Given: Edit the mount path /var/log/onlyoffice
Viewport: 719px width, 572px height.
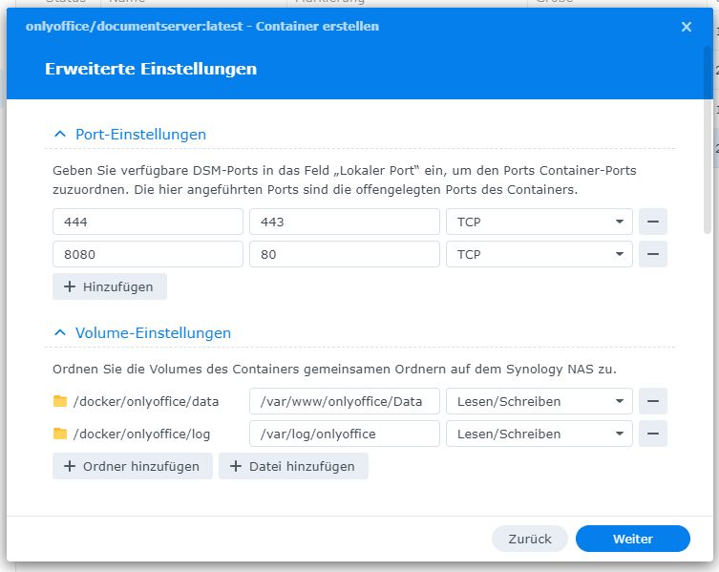Looking at the screenshot, I should (345, 434).
